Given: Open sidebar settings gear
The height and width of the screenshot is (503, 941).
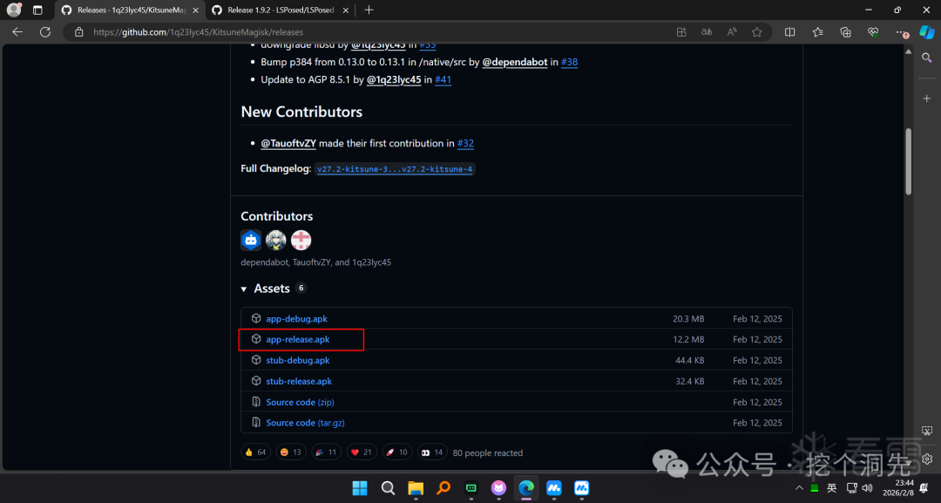Looking at the screenshot, I should (x=926, y=459).
